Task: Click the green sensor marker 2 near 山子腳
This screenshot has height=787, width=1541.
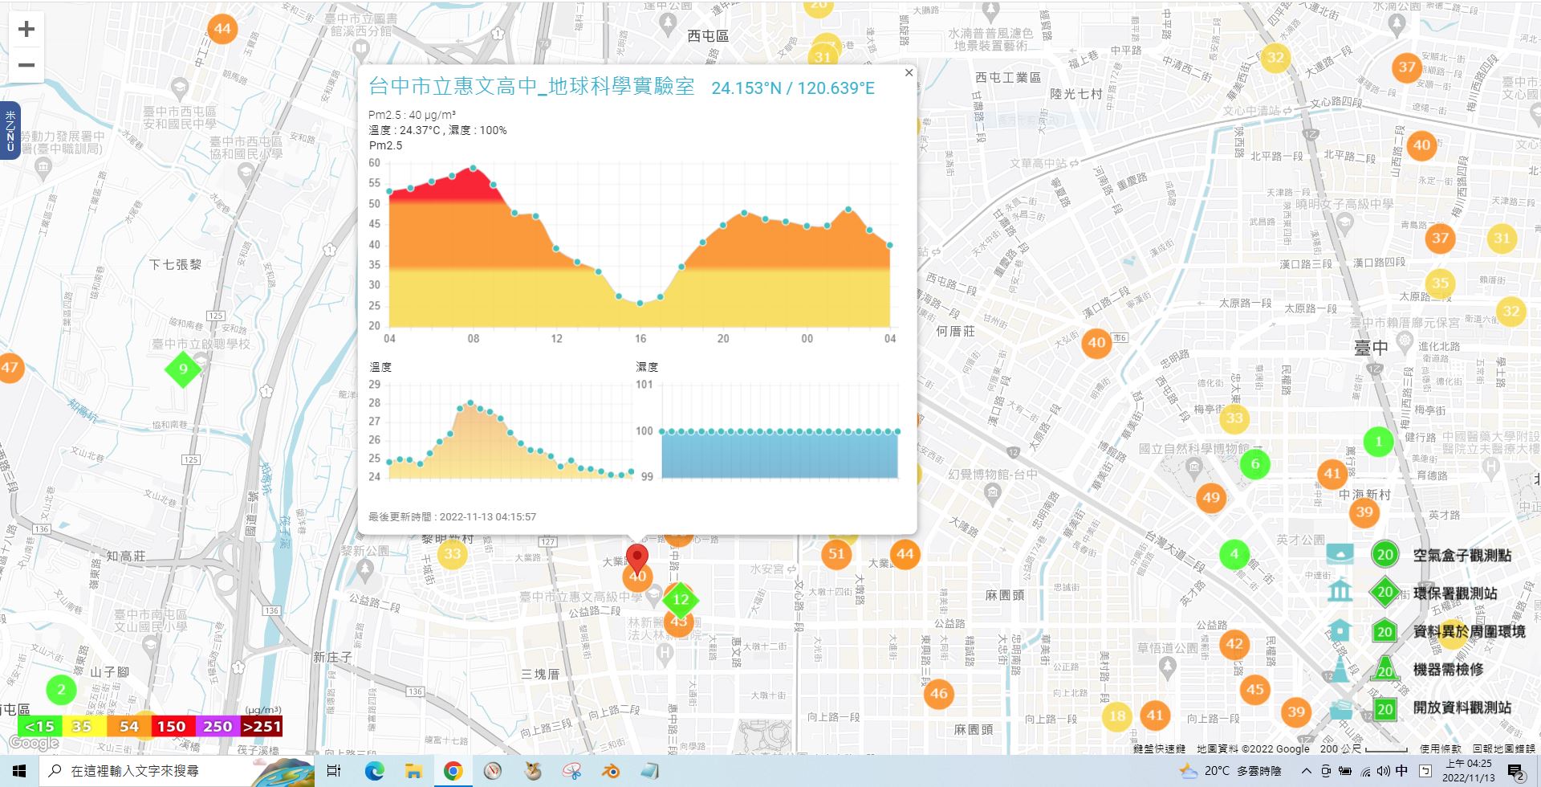Action: pyautogui.click(x=61, y=689)
